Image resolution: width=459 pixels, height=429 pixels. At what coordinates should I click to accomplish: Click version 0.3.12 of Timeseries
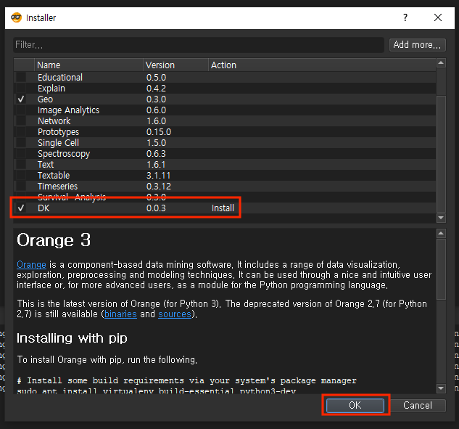point(159,186)
